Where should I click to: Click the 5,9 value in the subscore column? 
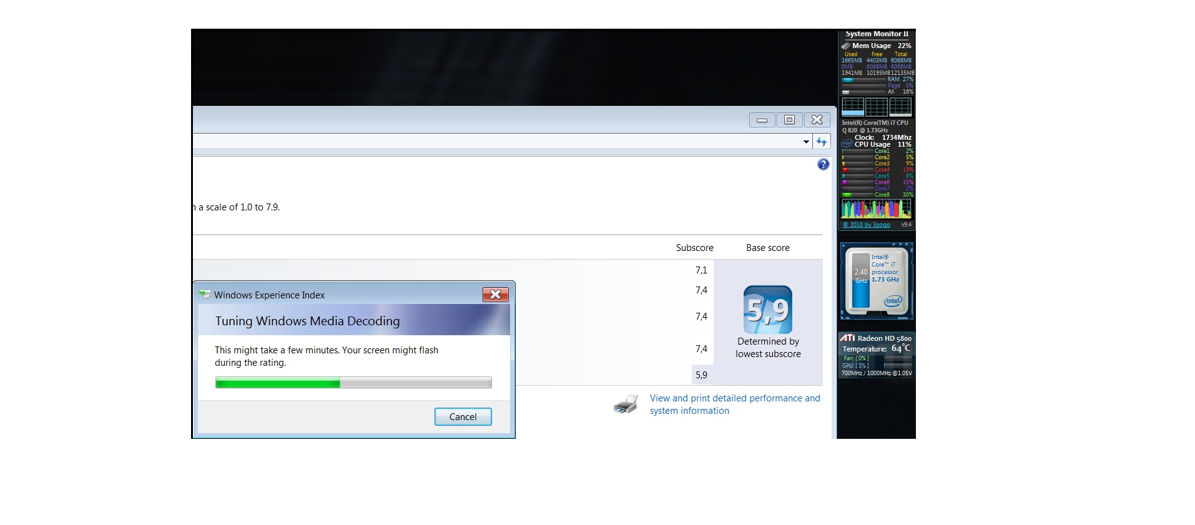(x=701, y=375)
